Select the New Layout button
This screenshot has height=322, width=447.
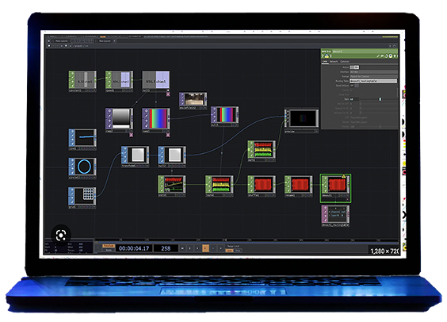pos(105,41)
